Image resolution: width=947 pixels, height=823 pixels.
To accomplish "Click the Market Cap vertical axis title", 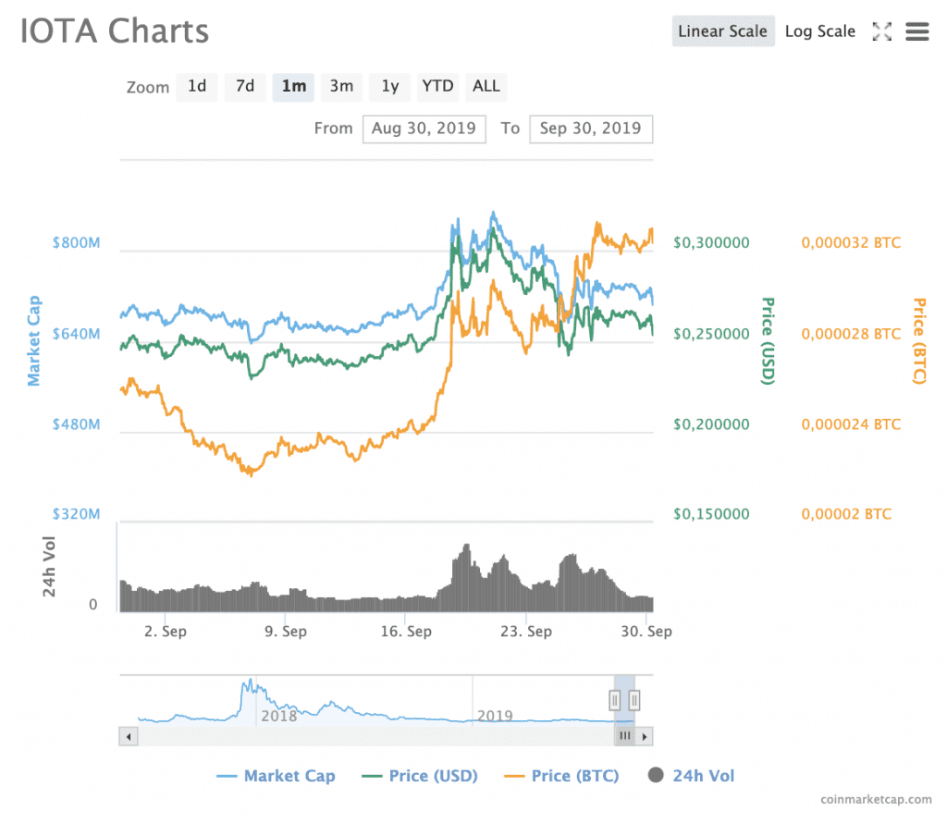I will [33, 340].
